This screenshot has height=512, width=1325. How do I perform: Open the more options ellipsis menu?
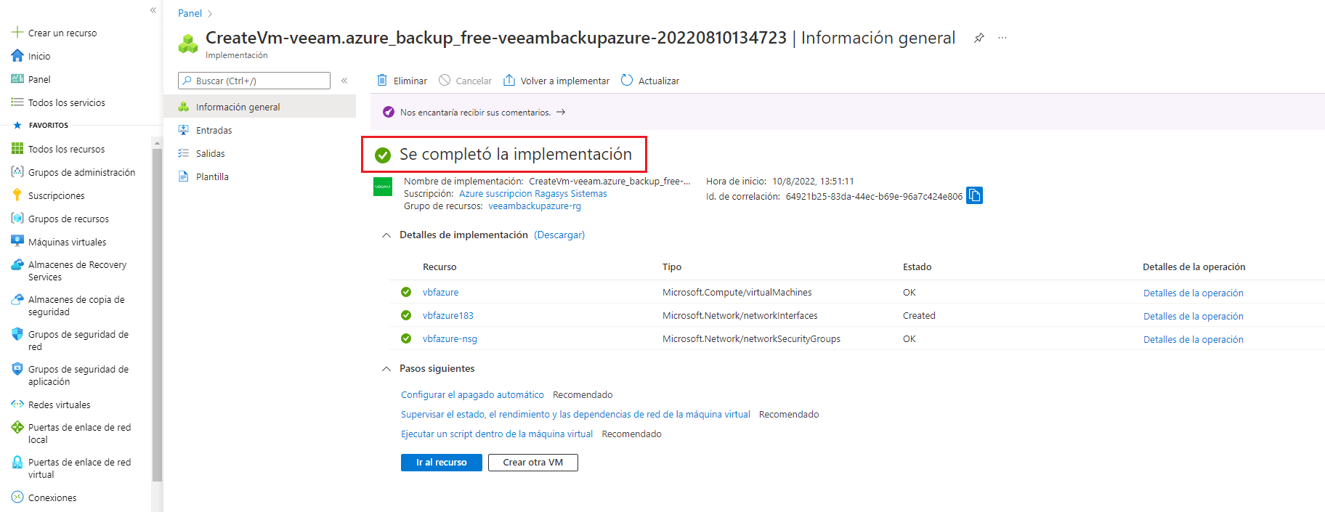pyautogui.click(x=1002, y=38)
